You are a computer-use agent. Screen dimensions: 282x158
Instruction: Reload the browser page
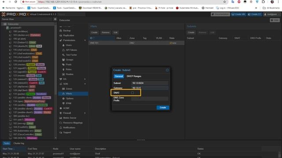[x=16, y=2]
